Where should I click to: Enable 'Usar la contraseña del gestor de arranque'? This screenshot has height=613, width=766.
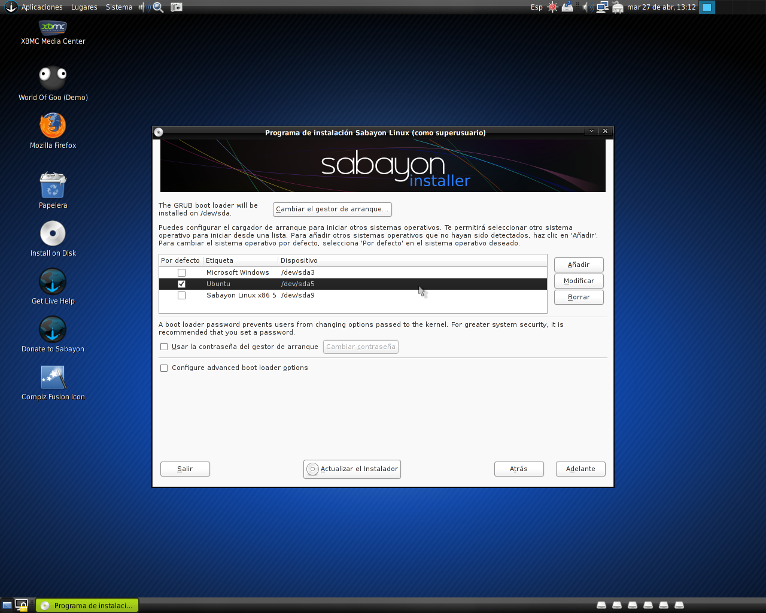pyautogui.click(x=164, y=347)
